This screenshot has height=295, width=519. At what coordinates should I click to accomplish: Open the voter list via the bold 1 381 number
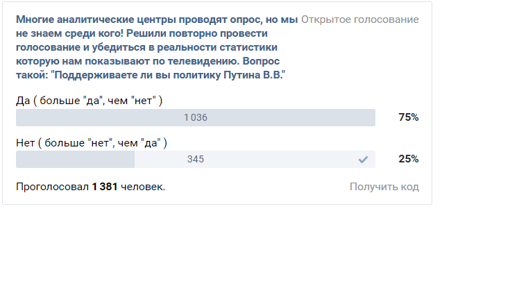[105, 187]
